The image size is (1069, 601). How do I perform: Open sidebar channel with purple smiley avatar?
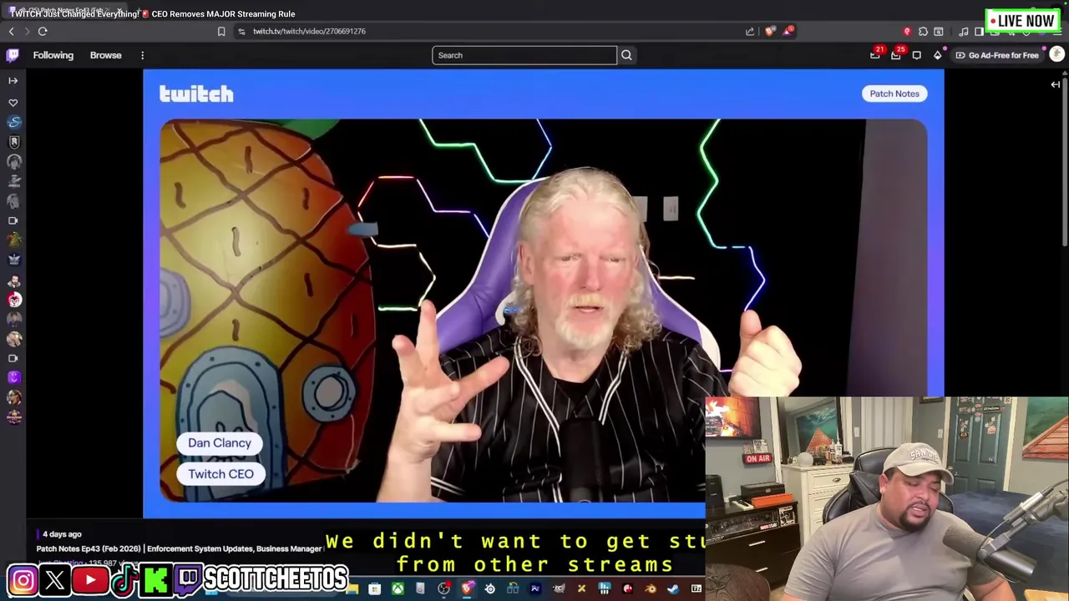[13, 377]
